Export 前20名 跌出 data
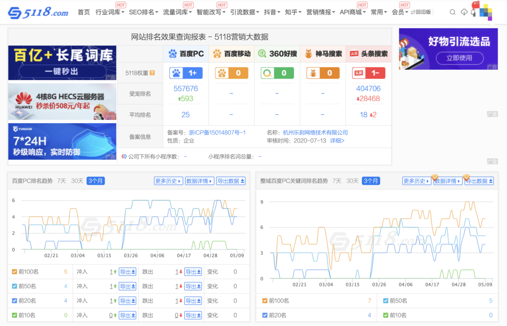 193,301
